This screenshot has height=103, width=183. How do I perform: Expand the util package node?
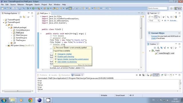coord(9,43)
